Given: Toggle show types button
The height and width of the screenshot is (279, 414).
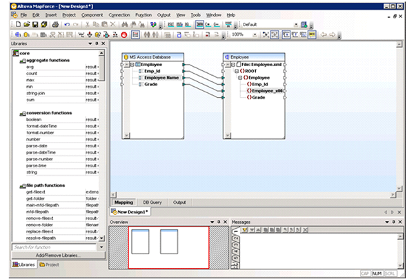Looking at the screenshot, I should pyautogui.click(x=295, y=34).
